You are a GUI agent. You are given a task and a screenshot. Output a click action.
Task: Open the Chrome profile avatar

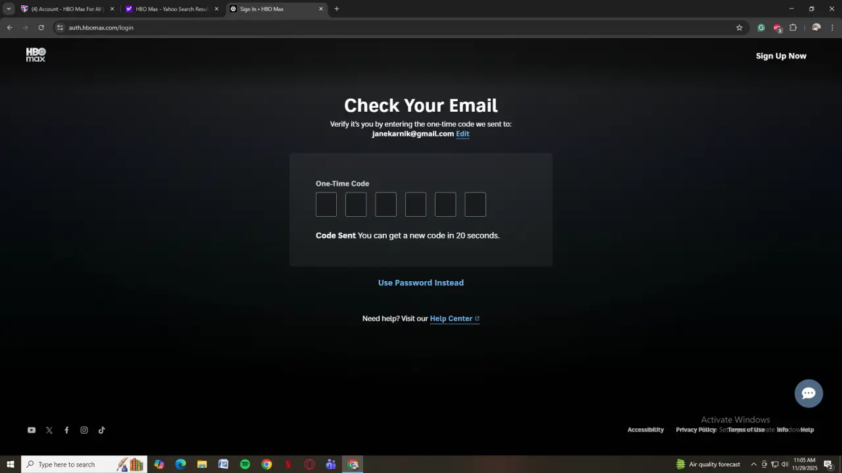point(816,28)
